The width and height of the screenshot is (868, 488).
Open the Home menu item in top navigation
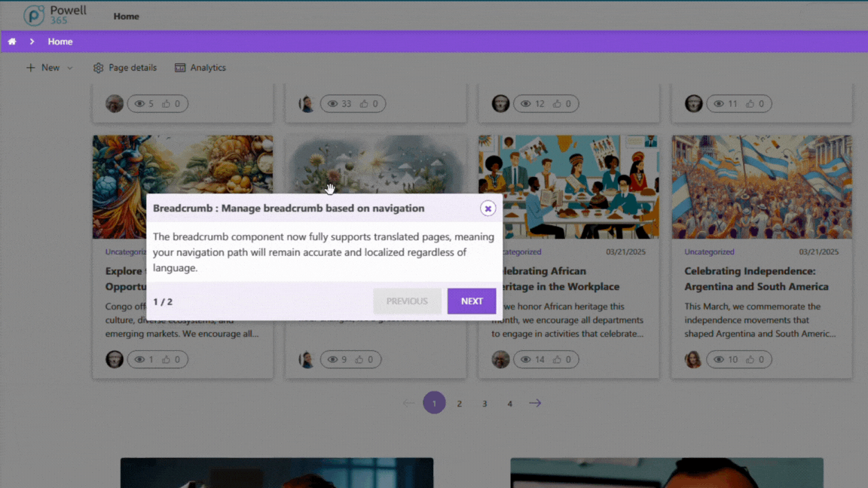[x=127, y=16]
